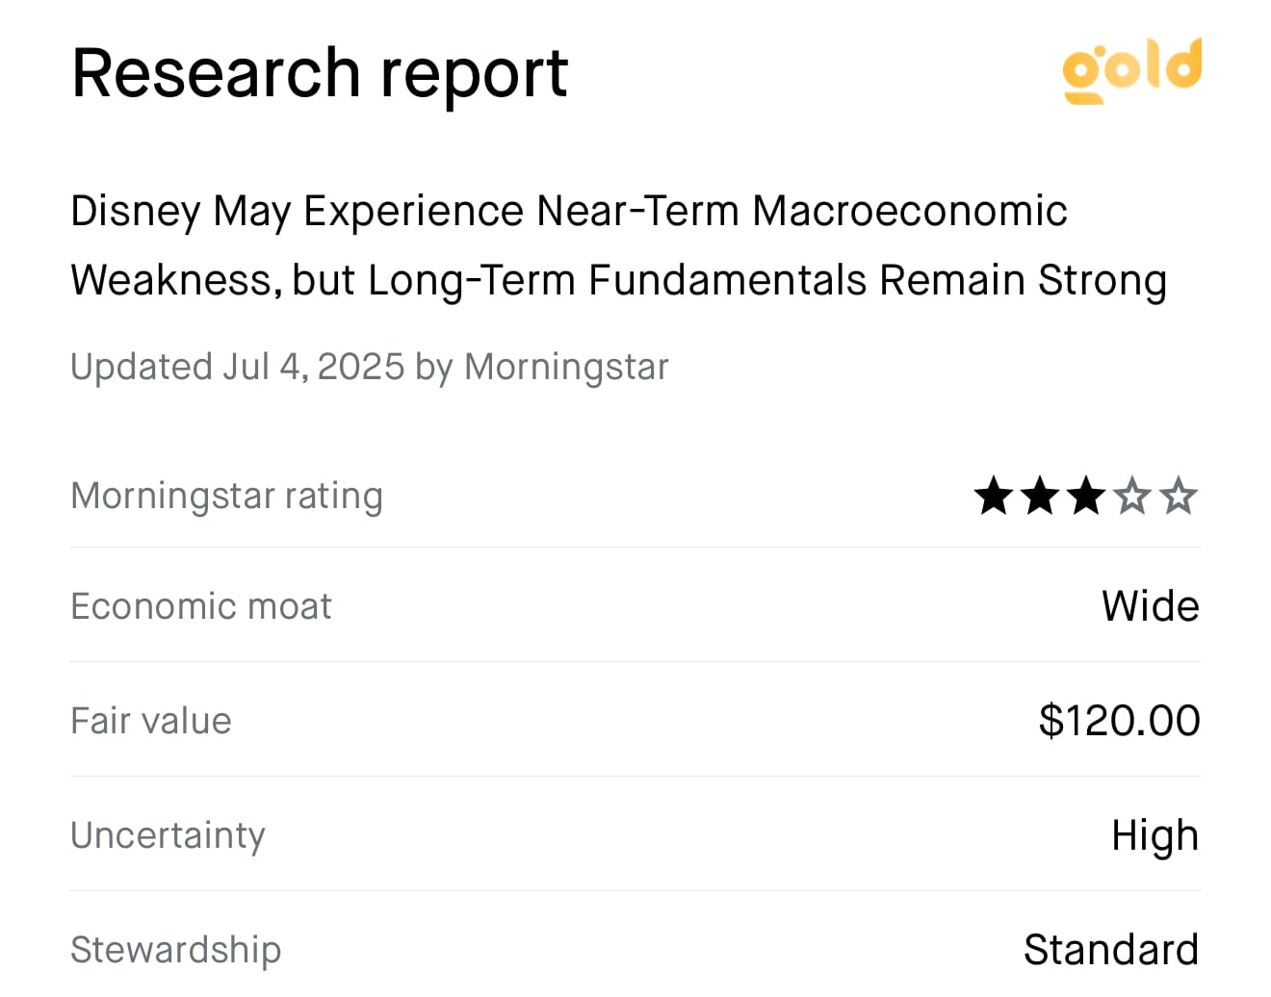
Task: Click the Research report heading
Action: point(320,74)
